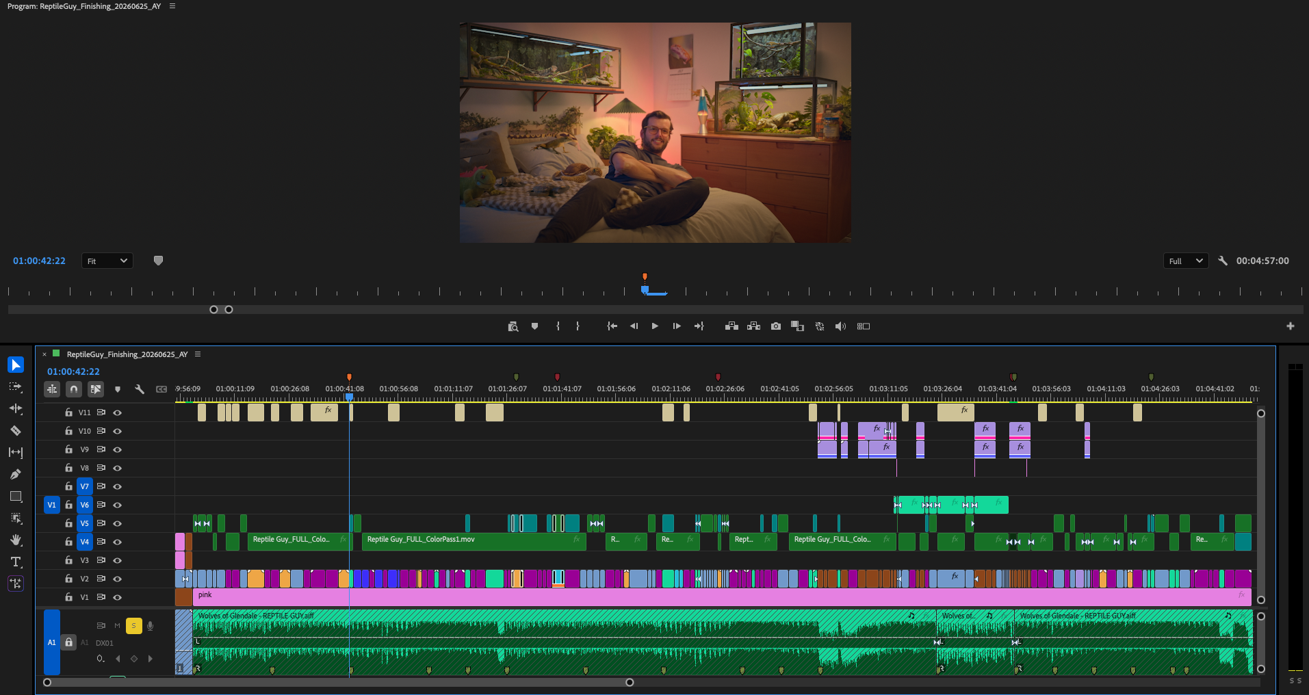Open Program monitor settings wrench

[1223, 261]
